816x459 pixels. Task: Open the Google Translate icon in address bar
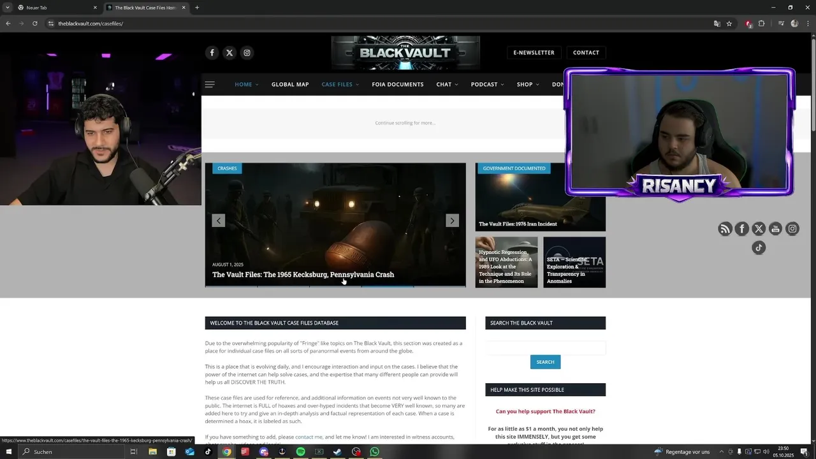717,24
